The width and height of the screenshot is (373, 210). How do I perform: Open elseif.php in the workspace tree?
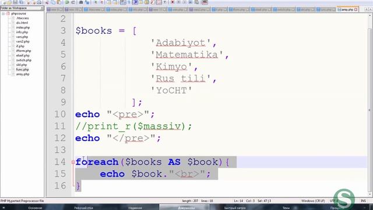tap(23, 55)
